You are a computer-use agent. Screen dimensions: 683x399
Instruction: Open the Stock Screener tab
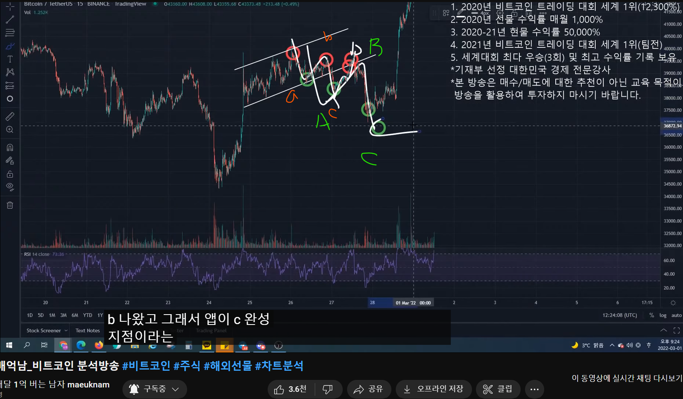43,331
